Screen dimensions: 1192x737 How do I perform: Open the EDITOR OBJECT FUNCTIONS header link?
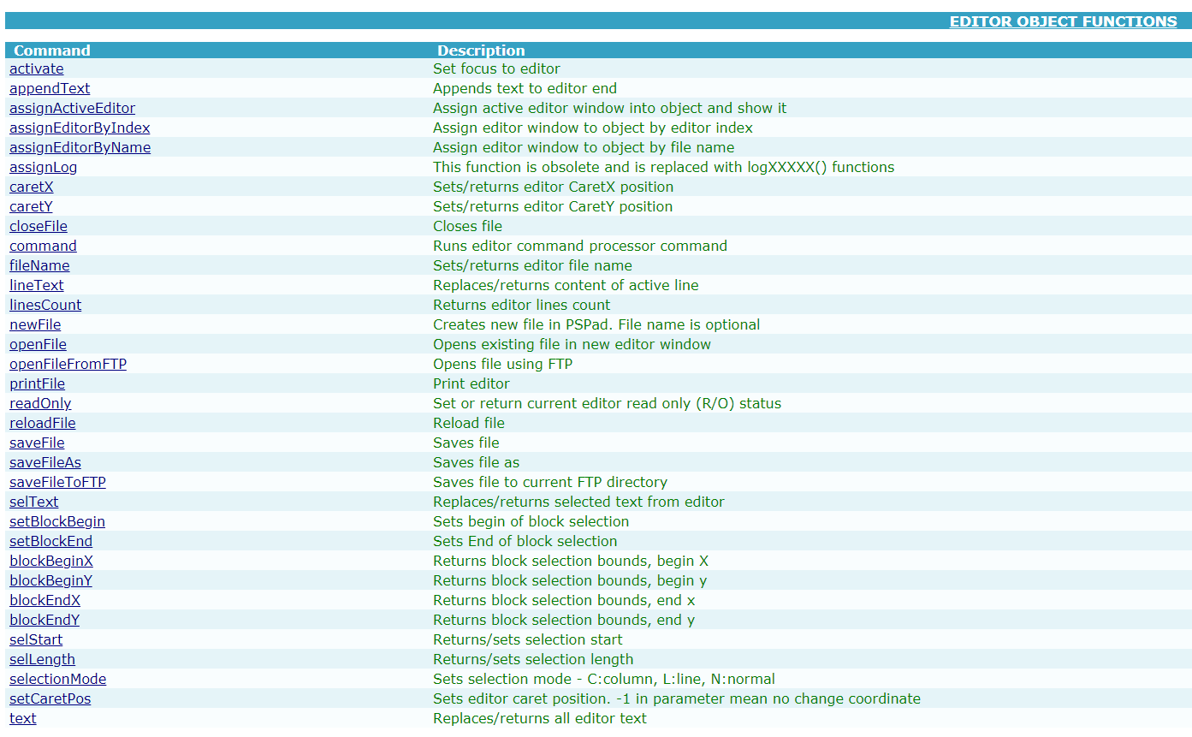1063,21
